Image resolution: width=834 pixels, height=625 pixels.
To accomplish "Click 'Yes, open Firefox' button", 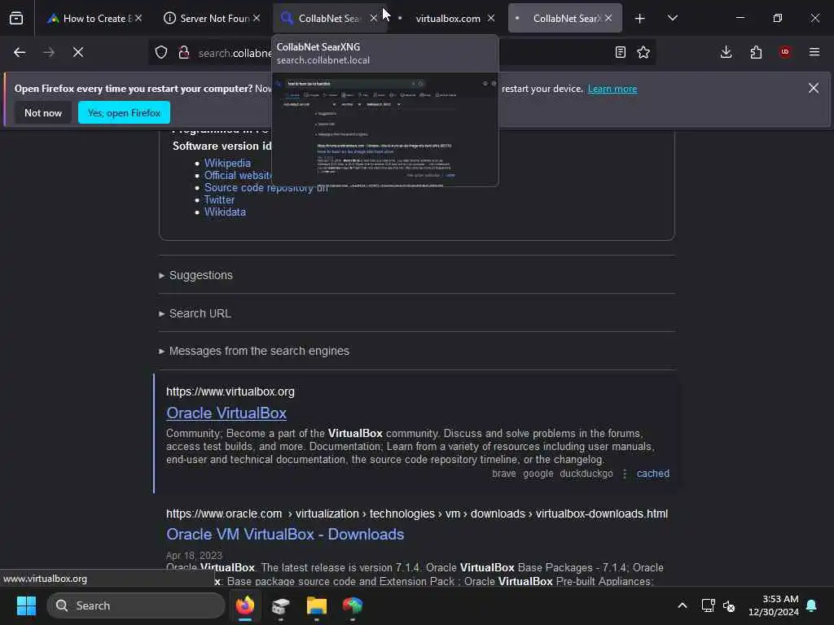I will (x=124, y=112).
